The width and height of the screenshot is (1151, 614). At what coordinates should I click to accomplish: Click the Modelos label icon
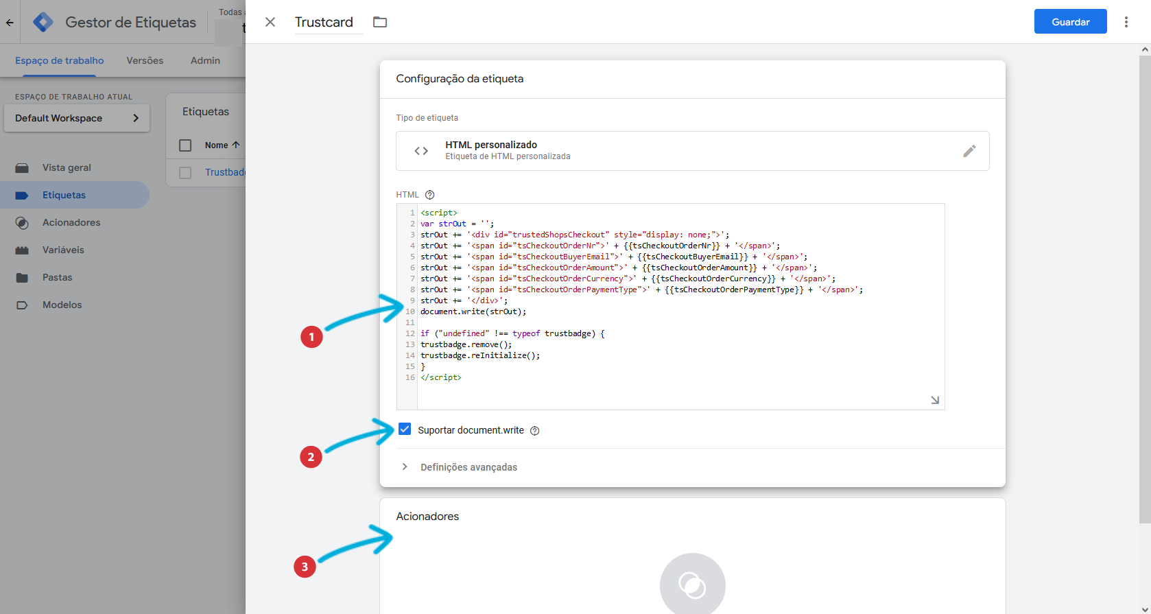(22, 305)
